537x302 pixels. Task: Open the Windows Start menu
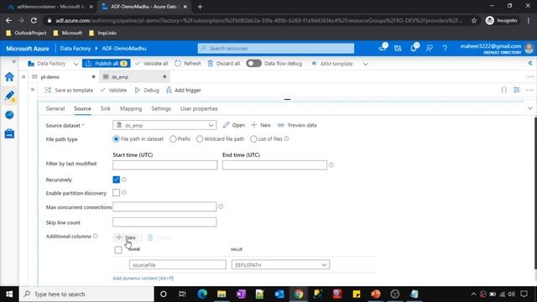(x=9, y=294)
